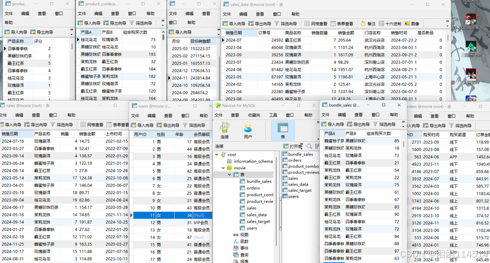
Task: Open the 查看 menu in the bundle_sales window
Action: coord(359,115)
